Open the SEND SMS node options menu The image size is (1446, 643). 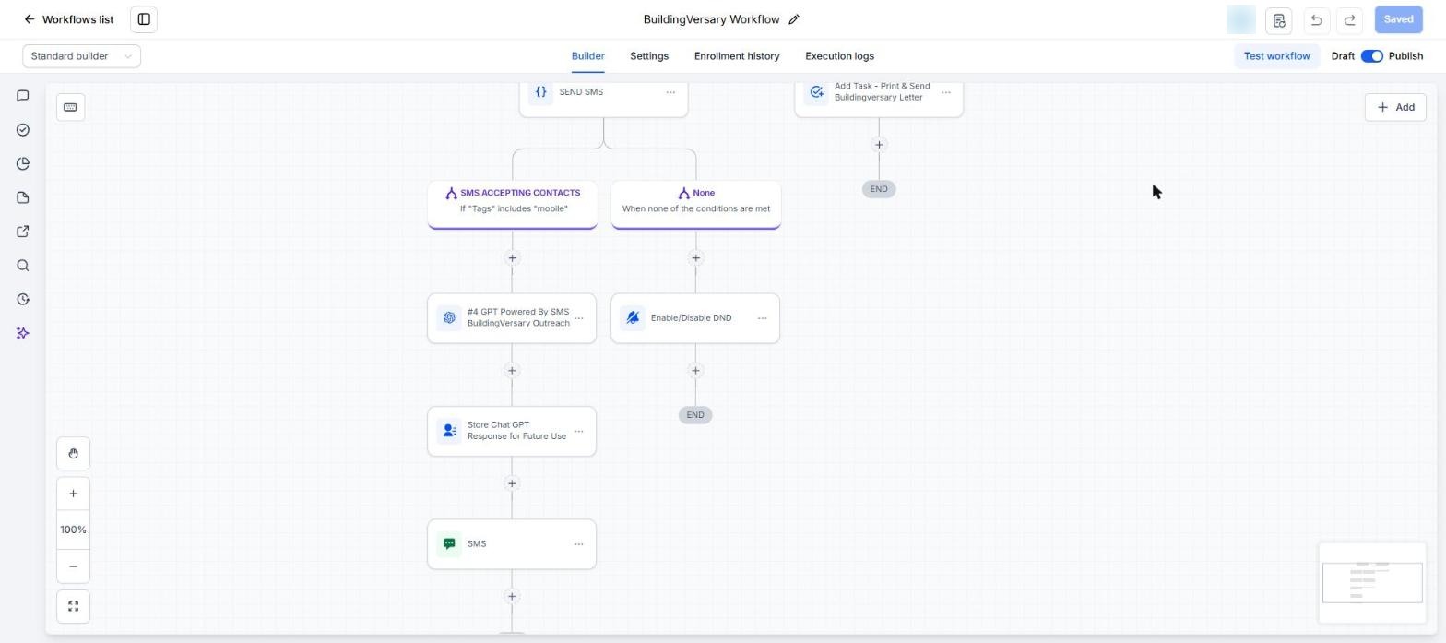pos(670,92)
